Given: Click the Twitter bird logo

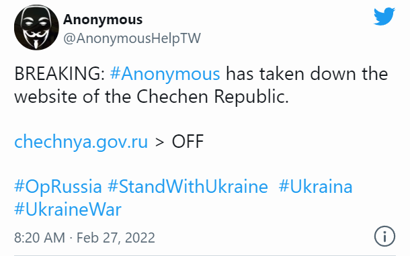Looking at the screenshot, I should pos(384,17).
